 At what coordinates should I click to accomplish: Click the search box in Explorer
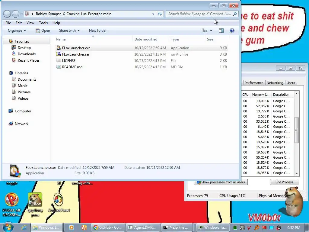click(199, 14)
